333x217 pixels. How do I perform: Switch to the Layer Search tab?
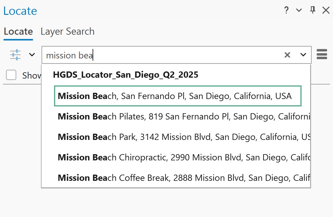[67, 31]
